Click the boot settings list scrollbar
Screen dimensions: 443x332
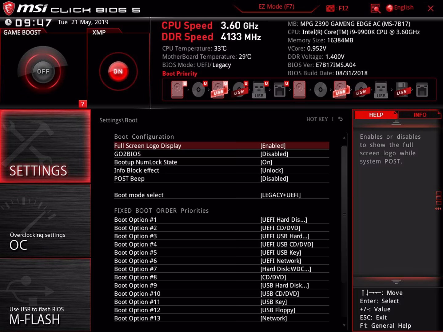coord(344,215)
